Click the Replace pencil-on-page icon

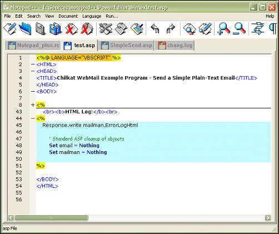pyautogui.click(x=205, y=29)
